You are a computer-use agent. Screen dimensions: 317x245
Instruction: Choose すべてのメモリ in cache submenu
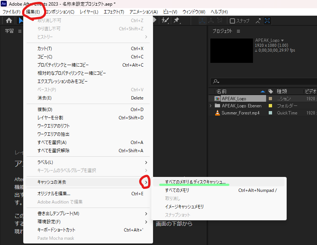219,190
